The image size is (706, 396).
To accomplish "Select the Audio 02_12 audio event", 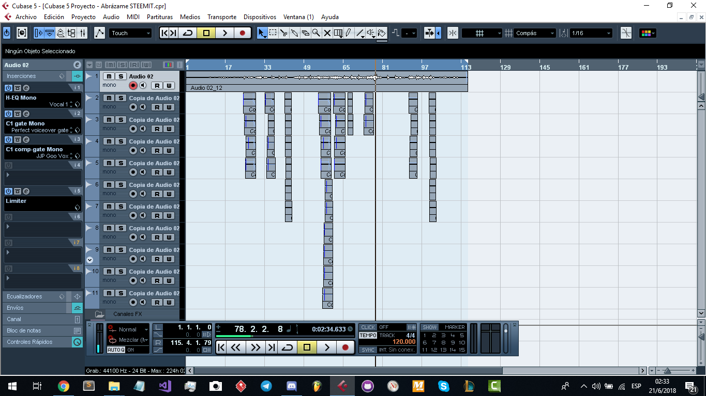I will point(326,81).
